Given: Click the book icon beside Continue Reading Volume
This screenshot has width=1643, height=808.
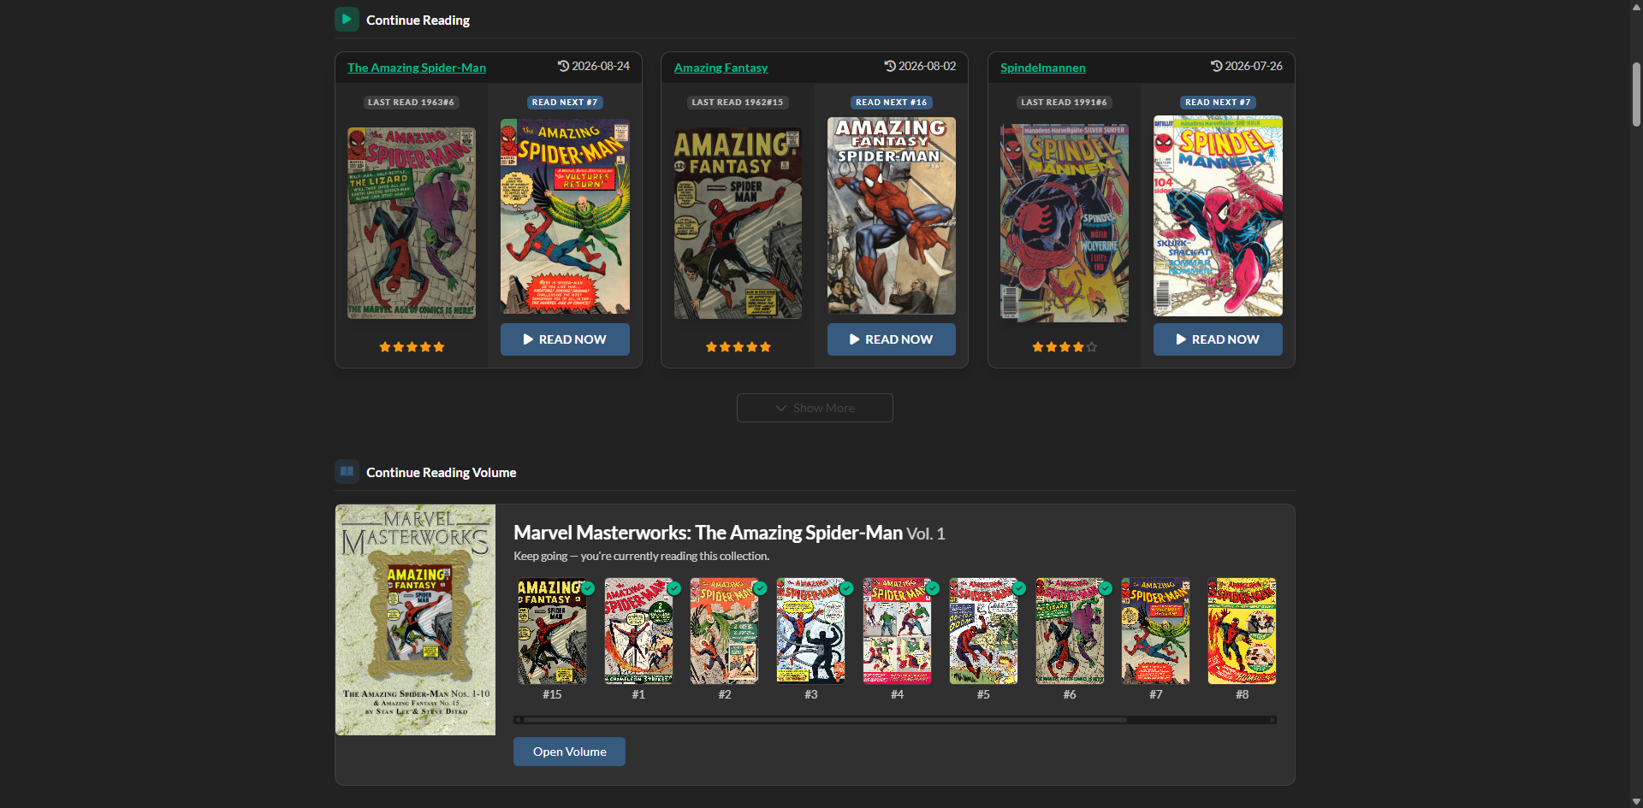Looking at the screenshot, I should [347, 471].
